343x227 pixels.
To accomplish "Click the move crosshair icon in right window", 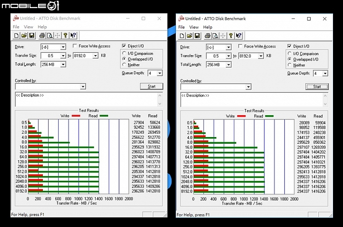I will click(223, 36).
